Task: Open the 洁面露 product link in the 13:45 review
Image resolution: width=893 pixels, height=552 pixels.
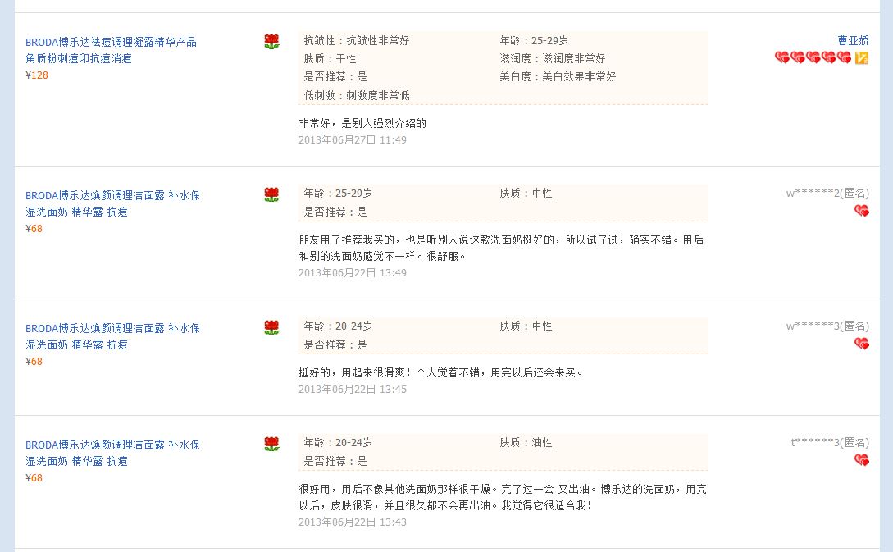Action: click(112, 336)
